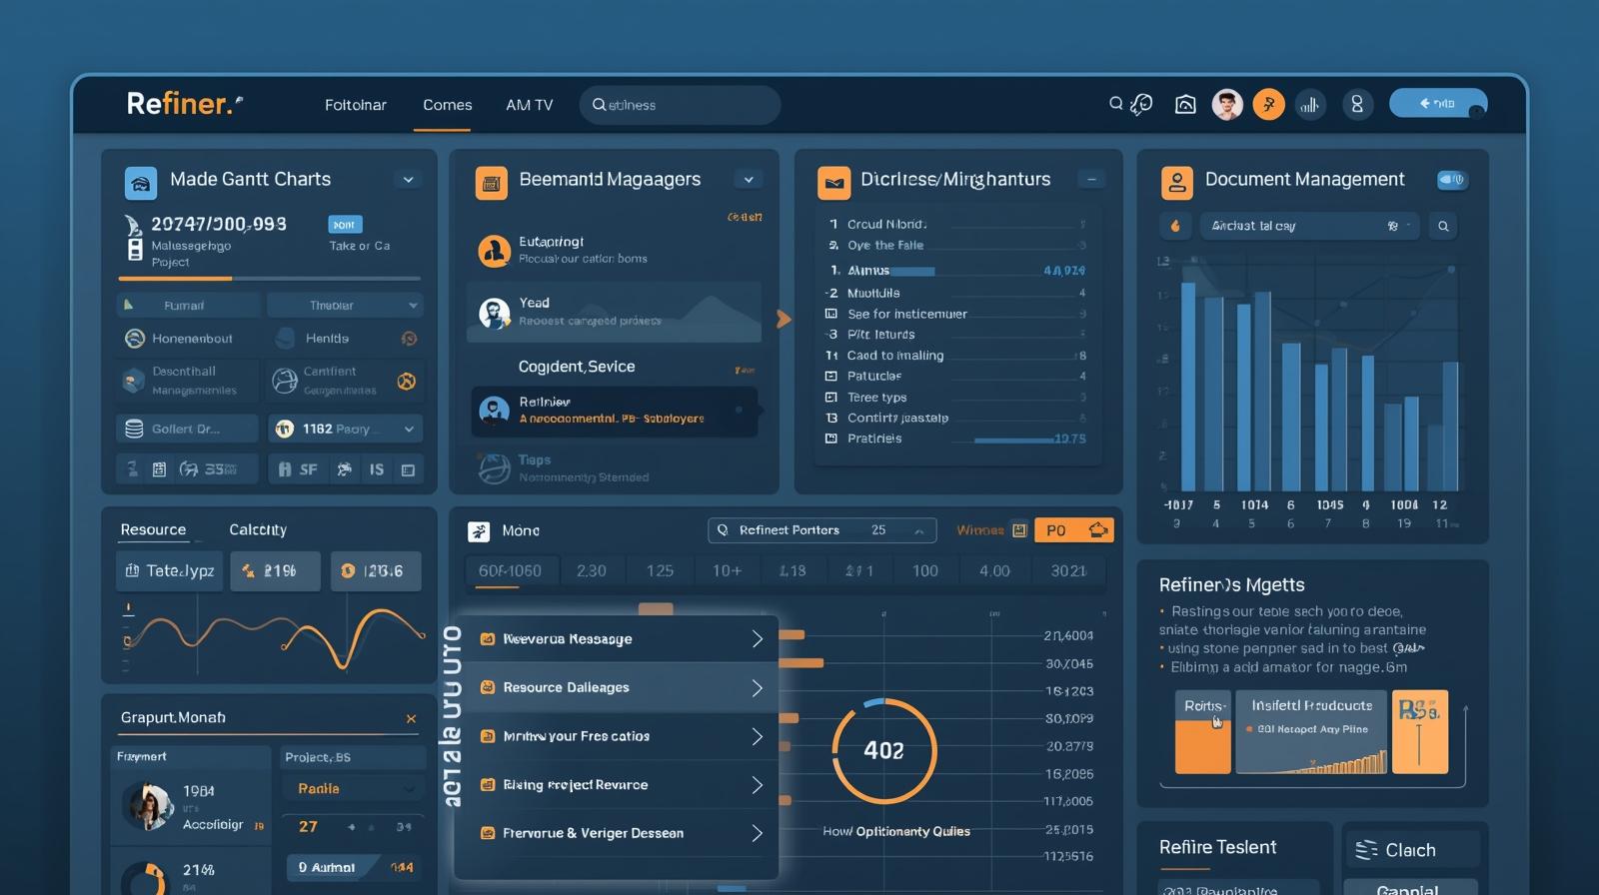
Task: Click the orange Beemantd Magaagers panel icon
Action: 491,183
